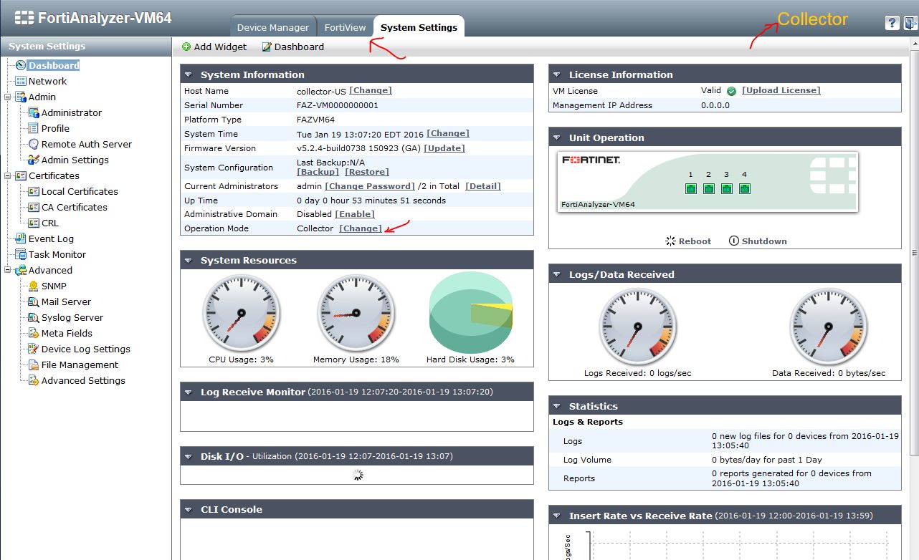Click the Memory Usage gauge
919x560 pixels.
pyautogui.click(x=356, y=314)
